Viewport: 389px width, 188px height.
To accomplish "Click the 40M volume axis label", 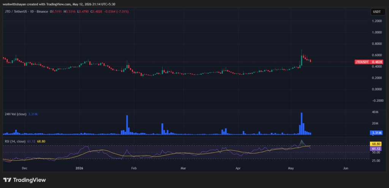I will point(375,112).
